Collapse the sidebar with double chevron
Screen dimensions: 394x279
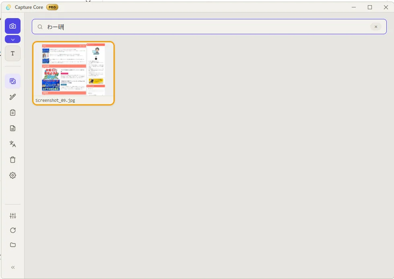13,267
